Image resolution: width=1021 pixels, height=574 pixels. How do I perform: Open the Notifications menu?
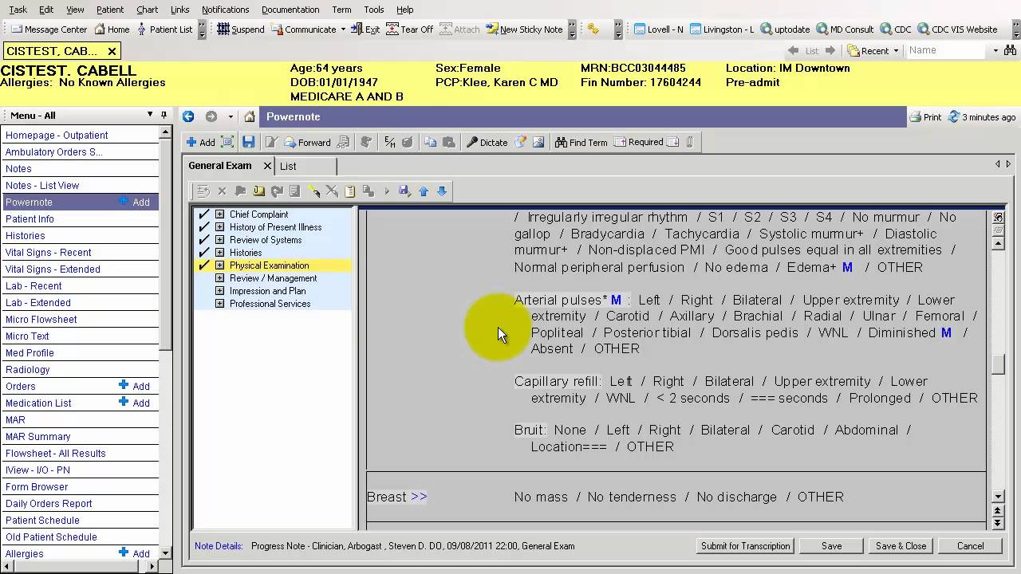(x=225, y=10)
